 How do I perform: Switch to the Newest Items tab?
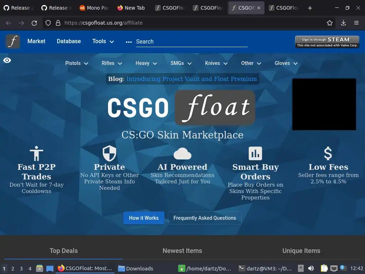tap(182, 251)
